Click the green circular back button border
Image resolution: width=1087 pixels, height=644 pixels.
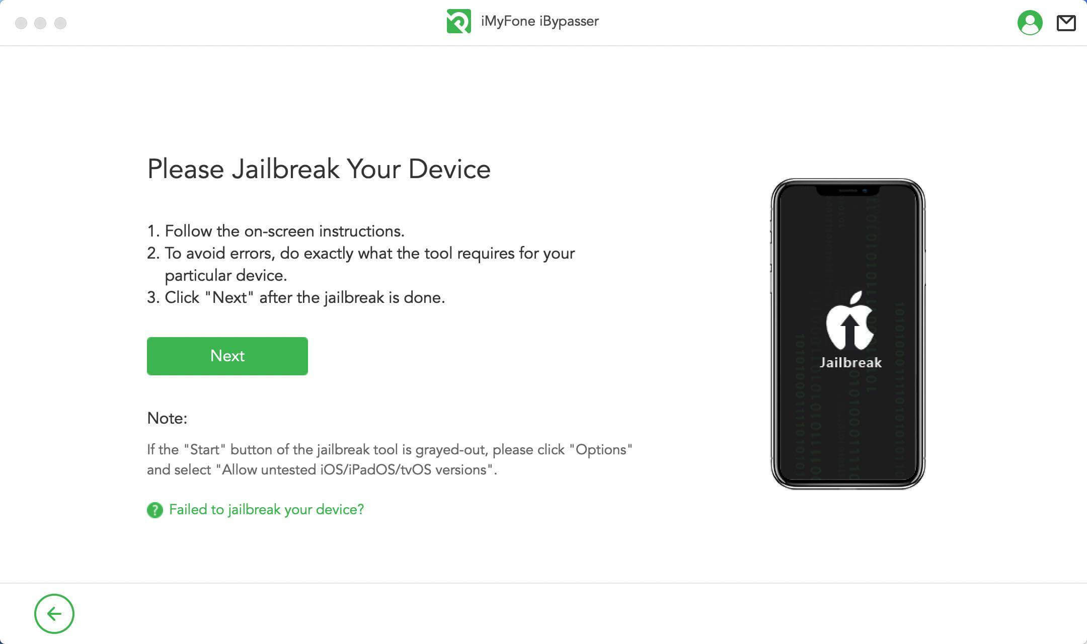pyautogui.click(x=54, y=613)
